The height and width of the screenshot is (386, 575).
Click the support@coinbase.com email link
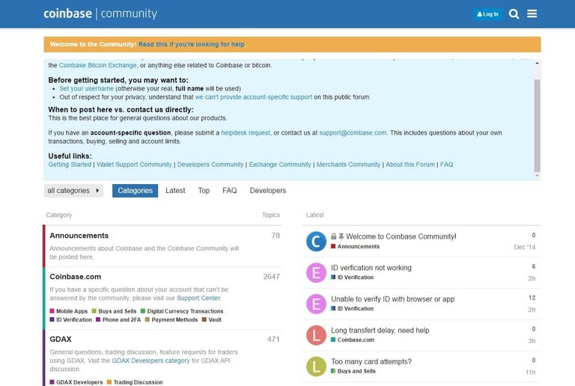(353, 132)
